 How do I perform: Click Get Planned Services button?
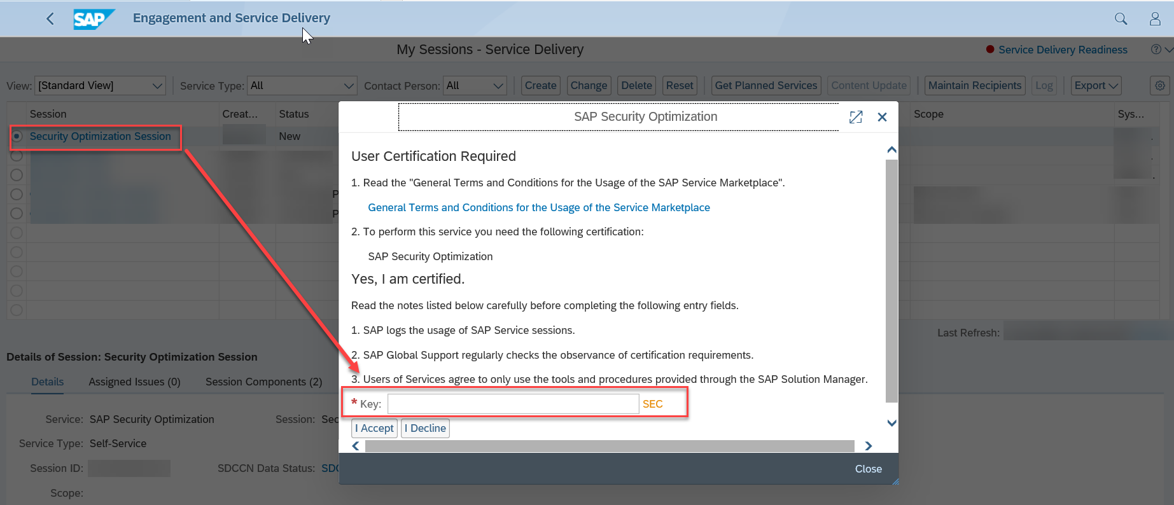point(766,85)
